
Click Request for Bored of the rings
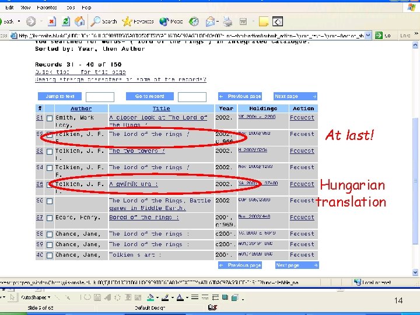point(302,218)
